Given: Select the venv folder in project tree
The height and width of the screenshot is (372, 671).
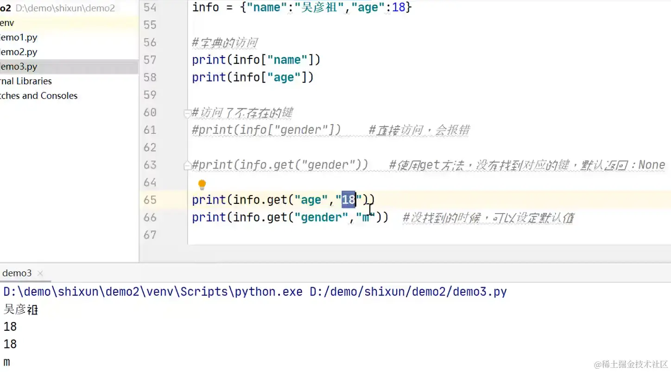Looking at the screenshot, I should click(x=7, y=23).
